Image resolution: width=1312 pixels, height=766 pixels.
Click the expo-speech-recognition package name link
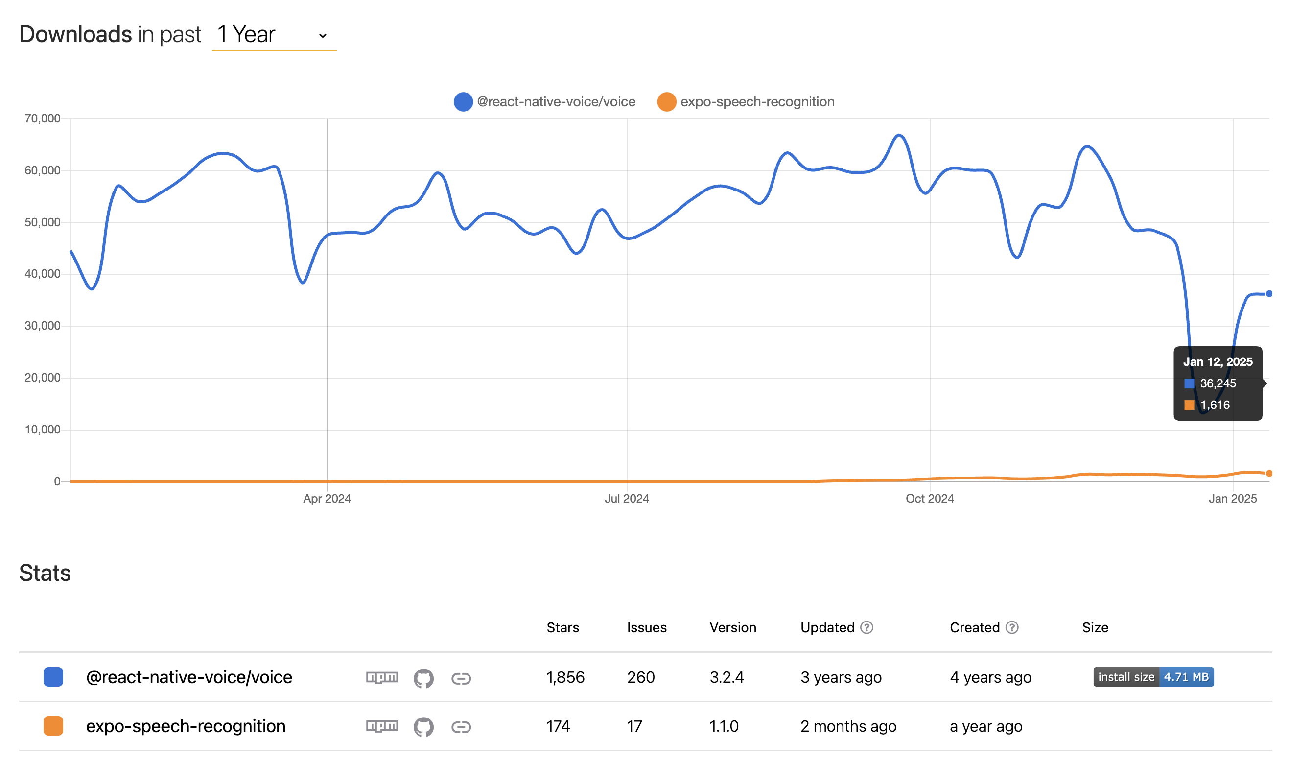click(186, 726)
